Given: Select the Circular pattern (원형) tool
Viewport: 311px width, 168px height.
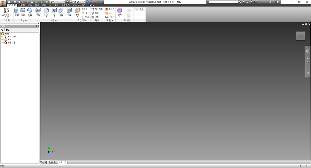Looking at the screenshot, I should click(x=95, y=13).
